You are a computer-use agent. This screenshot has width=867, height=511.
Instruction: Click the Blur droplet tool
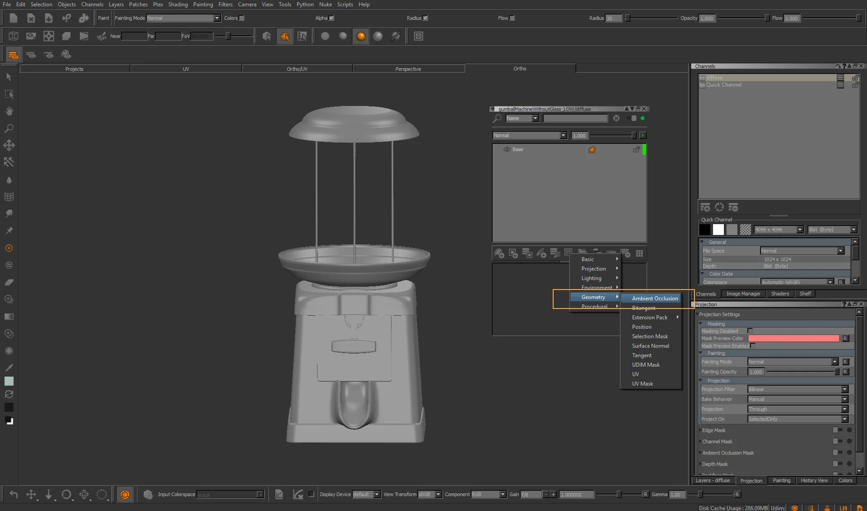[x=9, y=180]
